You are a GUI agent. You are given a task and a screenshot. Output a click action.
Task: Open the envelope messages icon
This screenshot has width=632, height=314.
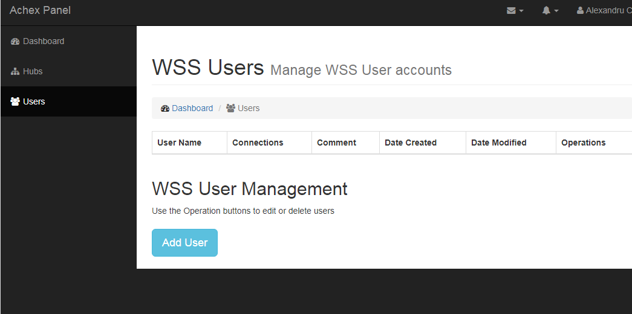(x=511, y=11)
